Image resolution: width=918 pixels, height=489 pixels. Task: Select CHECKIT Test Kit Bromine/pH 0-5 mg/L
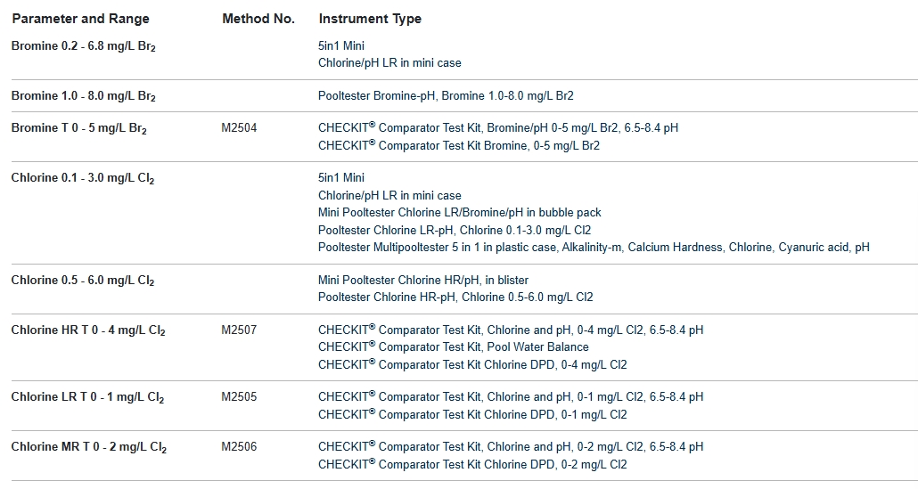(x=497, y=128)
